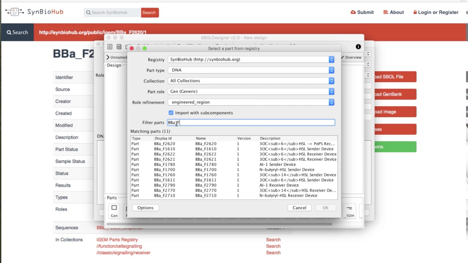This screenshot has width=468, height=263.
Task: Click the magnifier icon in the SynBioHub search box
Action: click(88, 12)
